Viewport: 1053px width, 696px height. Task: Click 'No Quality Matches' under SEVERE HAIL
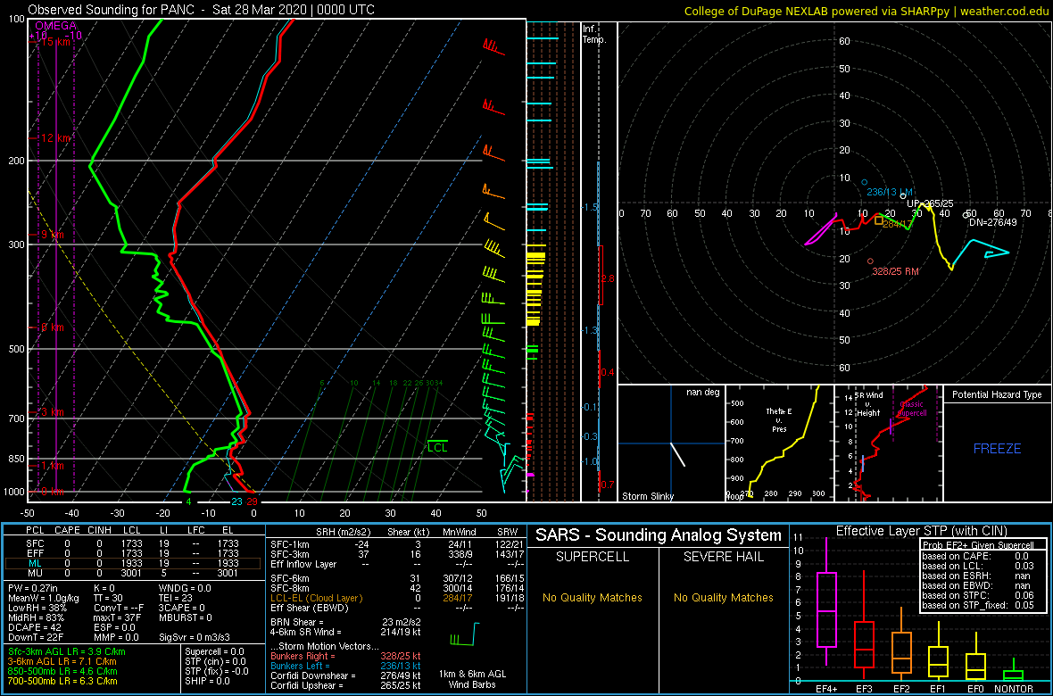(x=723, y=597)
